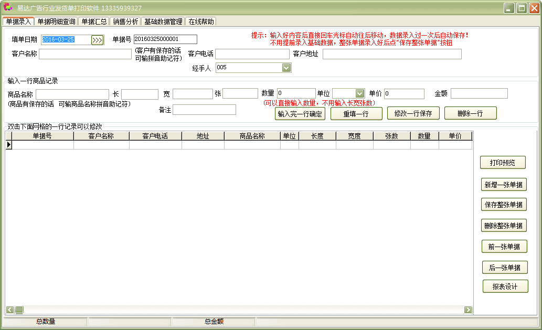This screenshot has width=542, height=330.
Task: Open the 在线帮助 tab
Action: (201, 22)
